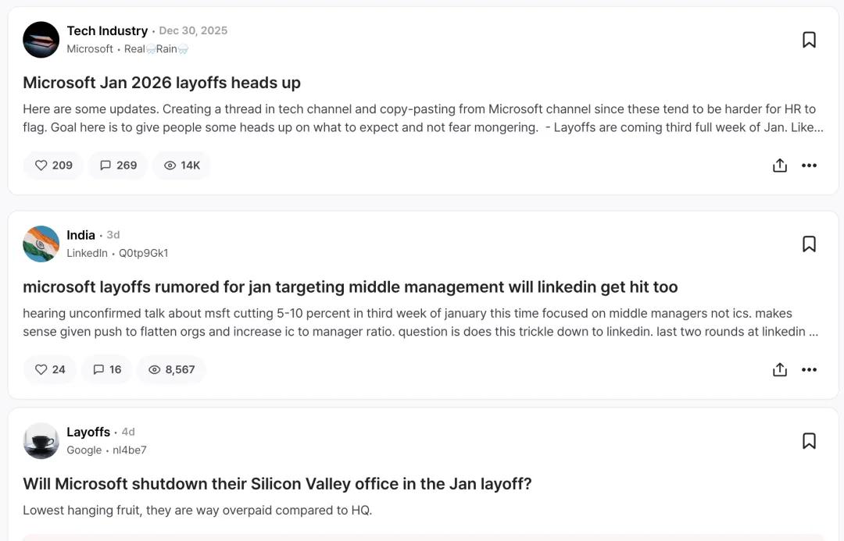Open the Silicon Valley office shutdown post title
Viewport: 844px width, 541px height.
pyautogui.click(x=277, y=484)
